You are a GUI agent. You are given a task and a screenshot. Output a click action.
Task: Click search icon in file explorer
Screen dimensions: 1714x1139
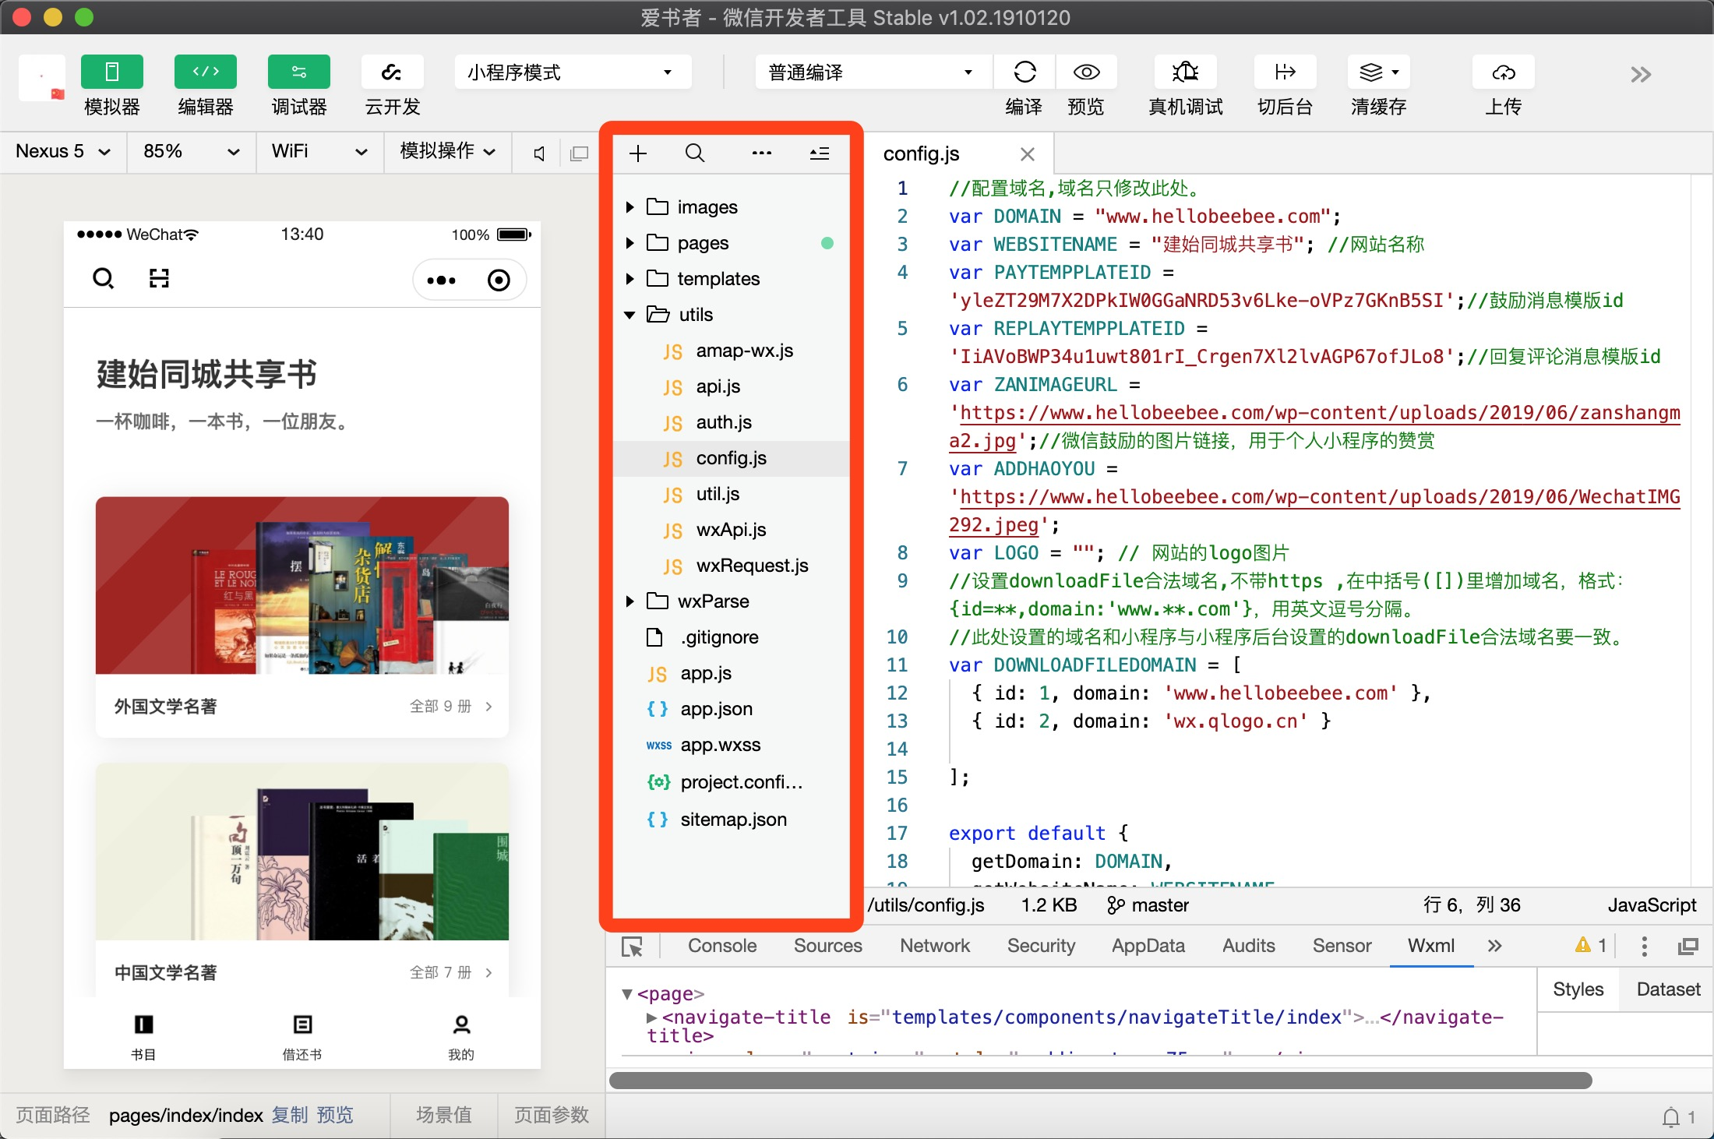695,153
